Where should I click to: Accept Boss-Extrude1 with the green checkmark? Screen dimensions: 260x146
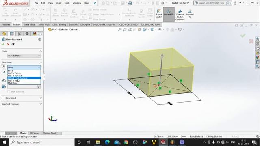[3, 44]
